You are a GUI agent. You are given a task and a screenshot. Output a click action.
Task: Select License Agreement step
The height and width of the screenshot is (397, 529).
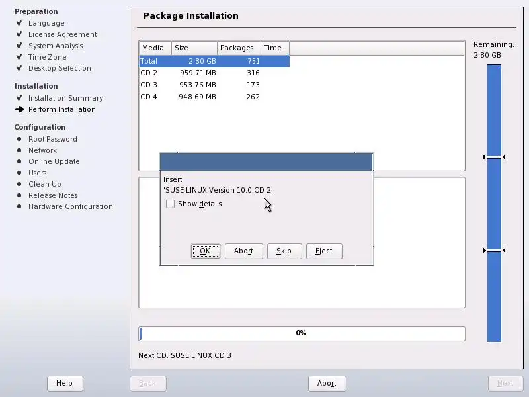pos(62,34)
